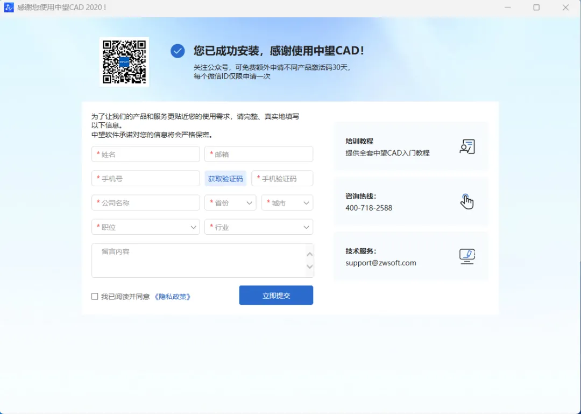Image resolution: width=581 pixels, height=414 pixels.
Task: Click the 立即提交 submit button
Action: [x=276, y=295]
